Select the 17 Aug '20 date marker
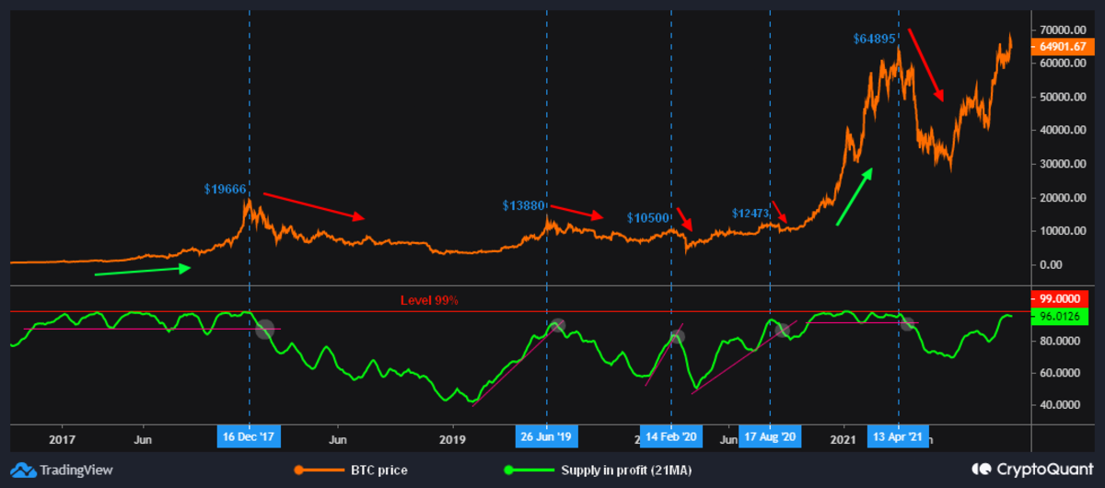The height and width of the screenshot is (488, 1105). coord(770,438)
